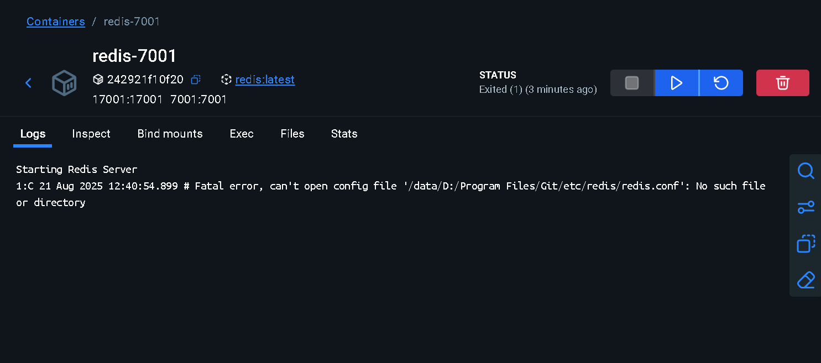The width and height of the screenshot is (821, 363).
Task: Select the Logs tab
Action: coord(33,134)
